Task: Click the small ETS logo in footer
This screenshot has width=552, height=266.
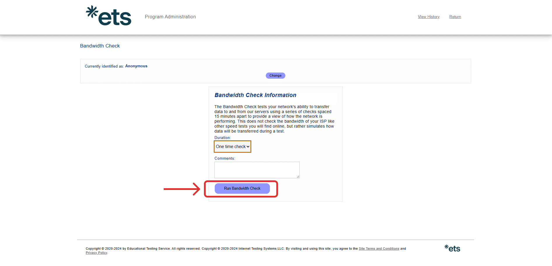Action: tap(452, 248)
